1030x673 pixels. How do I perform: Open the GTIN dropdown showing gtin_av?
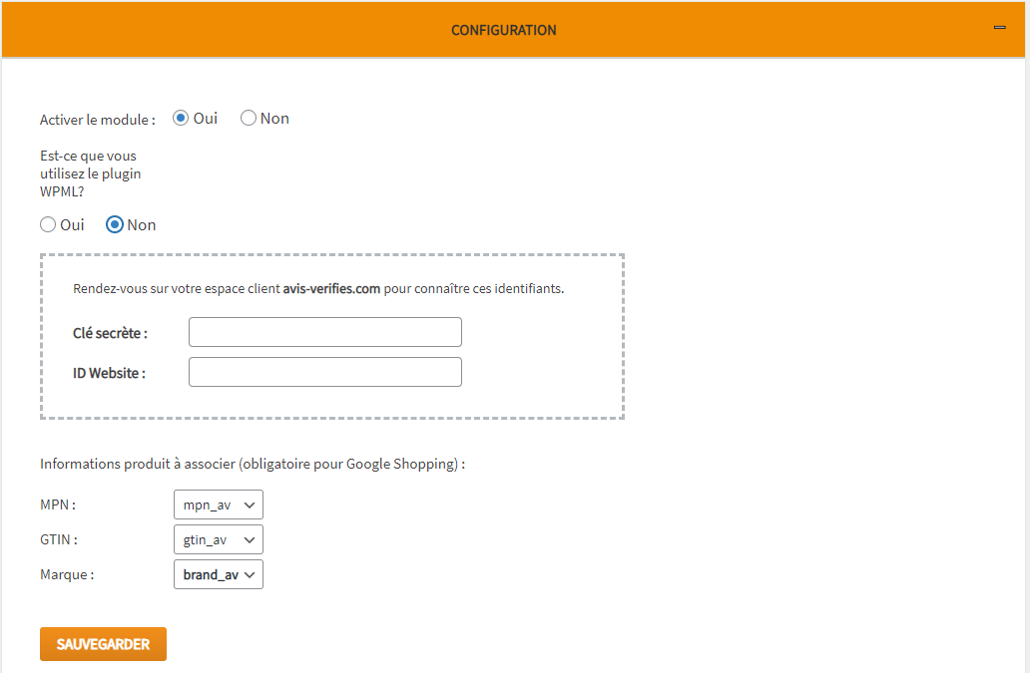point(218,539)
